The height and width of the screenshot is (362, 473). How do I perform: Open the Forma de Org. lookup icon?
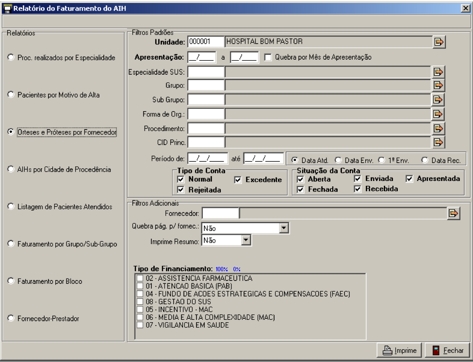tap(438, 114)
